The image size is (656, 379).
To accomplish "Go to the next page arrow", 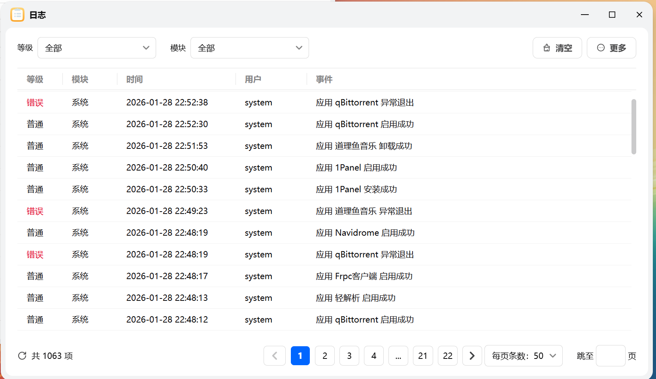I will tap(472, 356).
